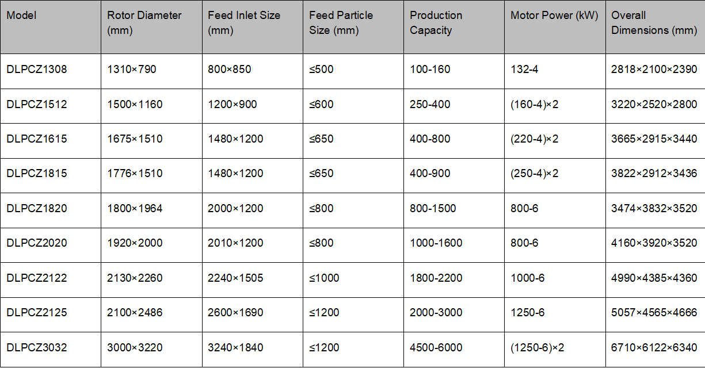705x368 pixels.
Task: Click the Model column header
Action: pyautogui.click(x=51, y=27)
